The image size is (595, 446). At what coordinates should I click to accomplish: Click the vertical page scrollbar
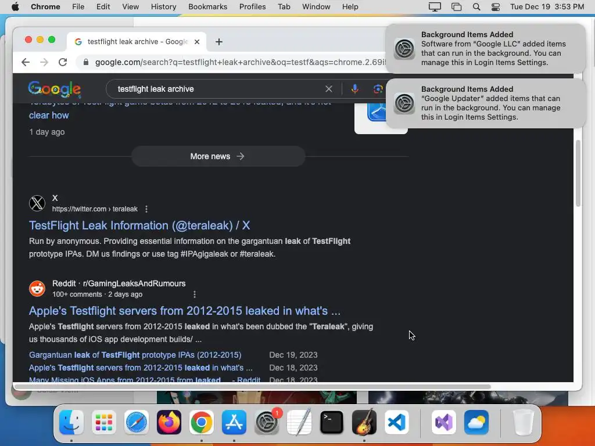click(x=578, y=173)
